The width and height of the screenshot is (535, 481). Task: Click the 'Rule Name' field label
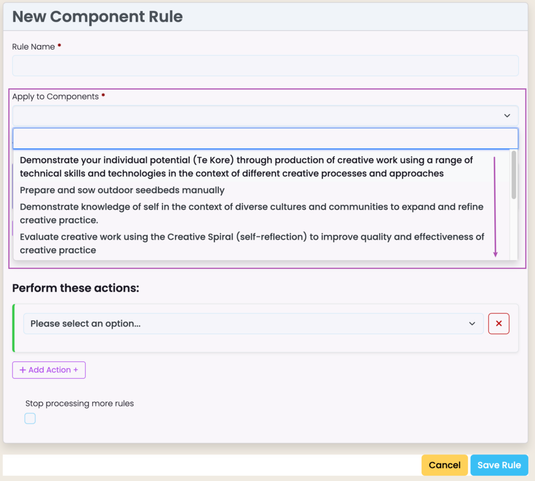tap(33, 46)
